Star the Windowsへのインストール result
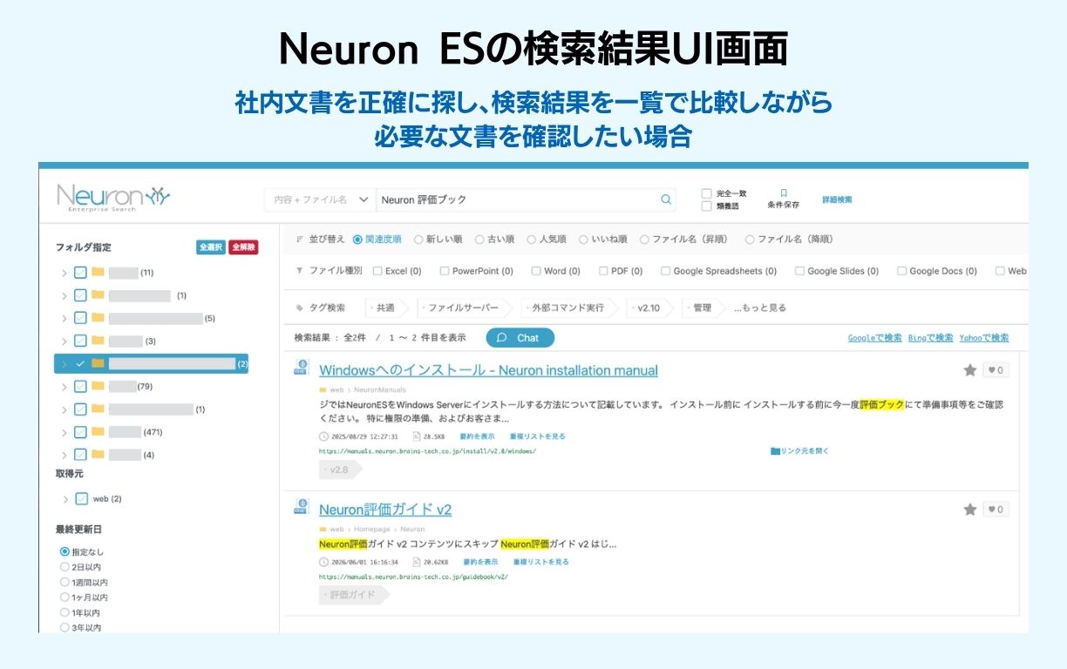1067x669 pixels. pos(969,370)
